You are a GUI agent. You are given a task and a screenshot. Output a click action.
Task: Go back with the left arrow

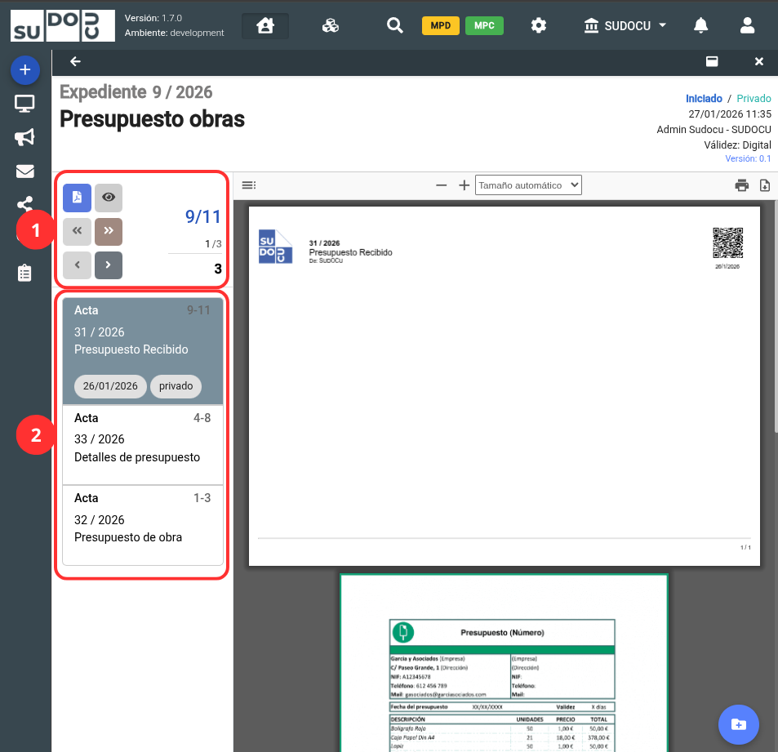(x=75, y=61)
